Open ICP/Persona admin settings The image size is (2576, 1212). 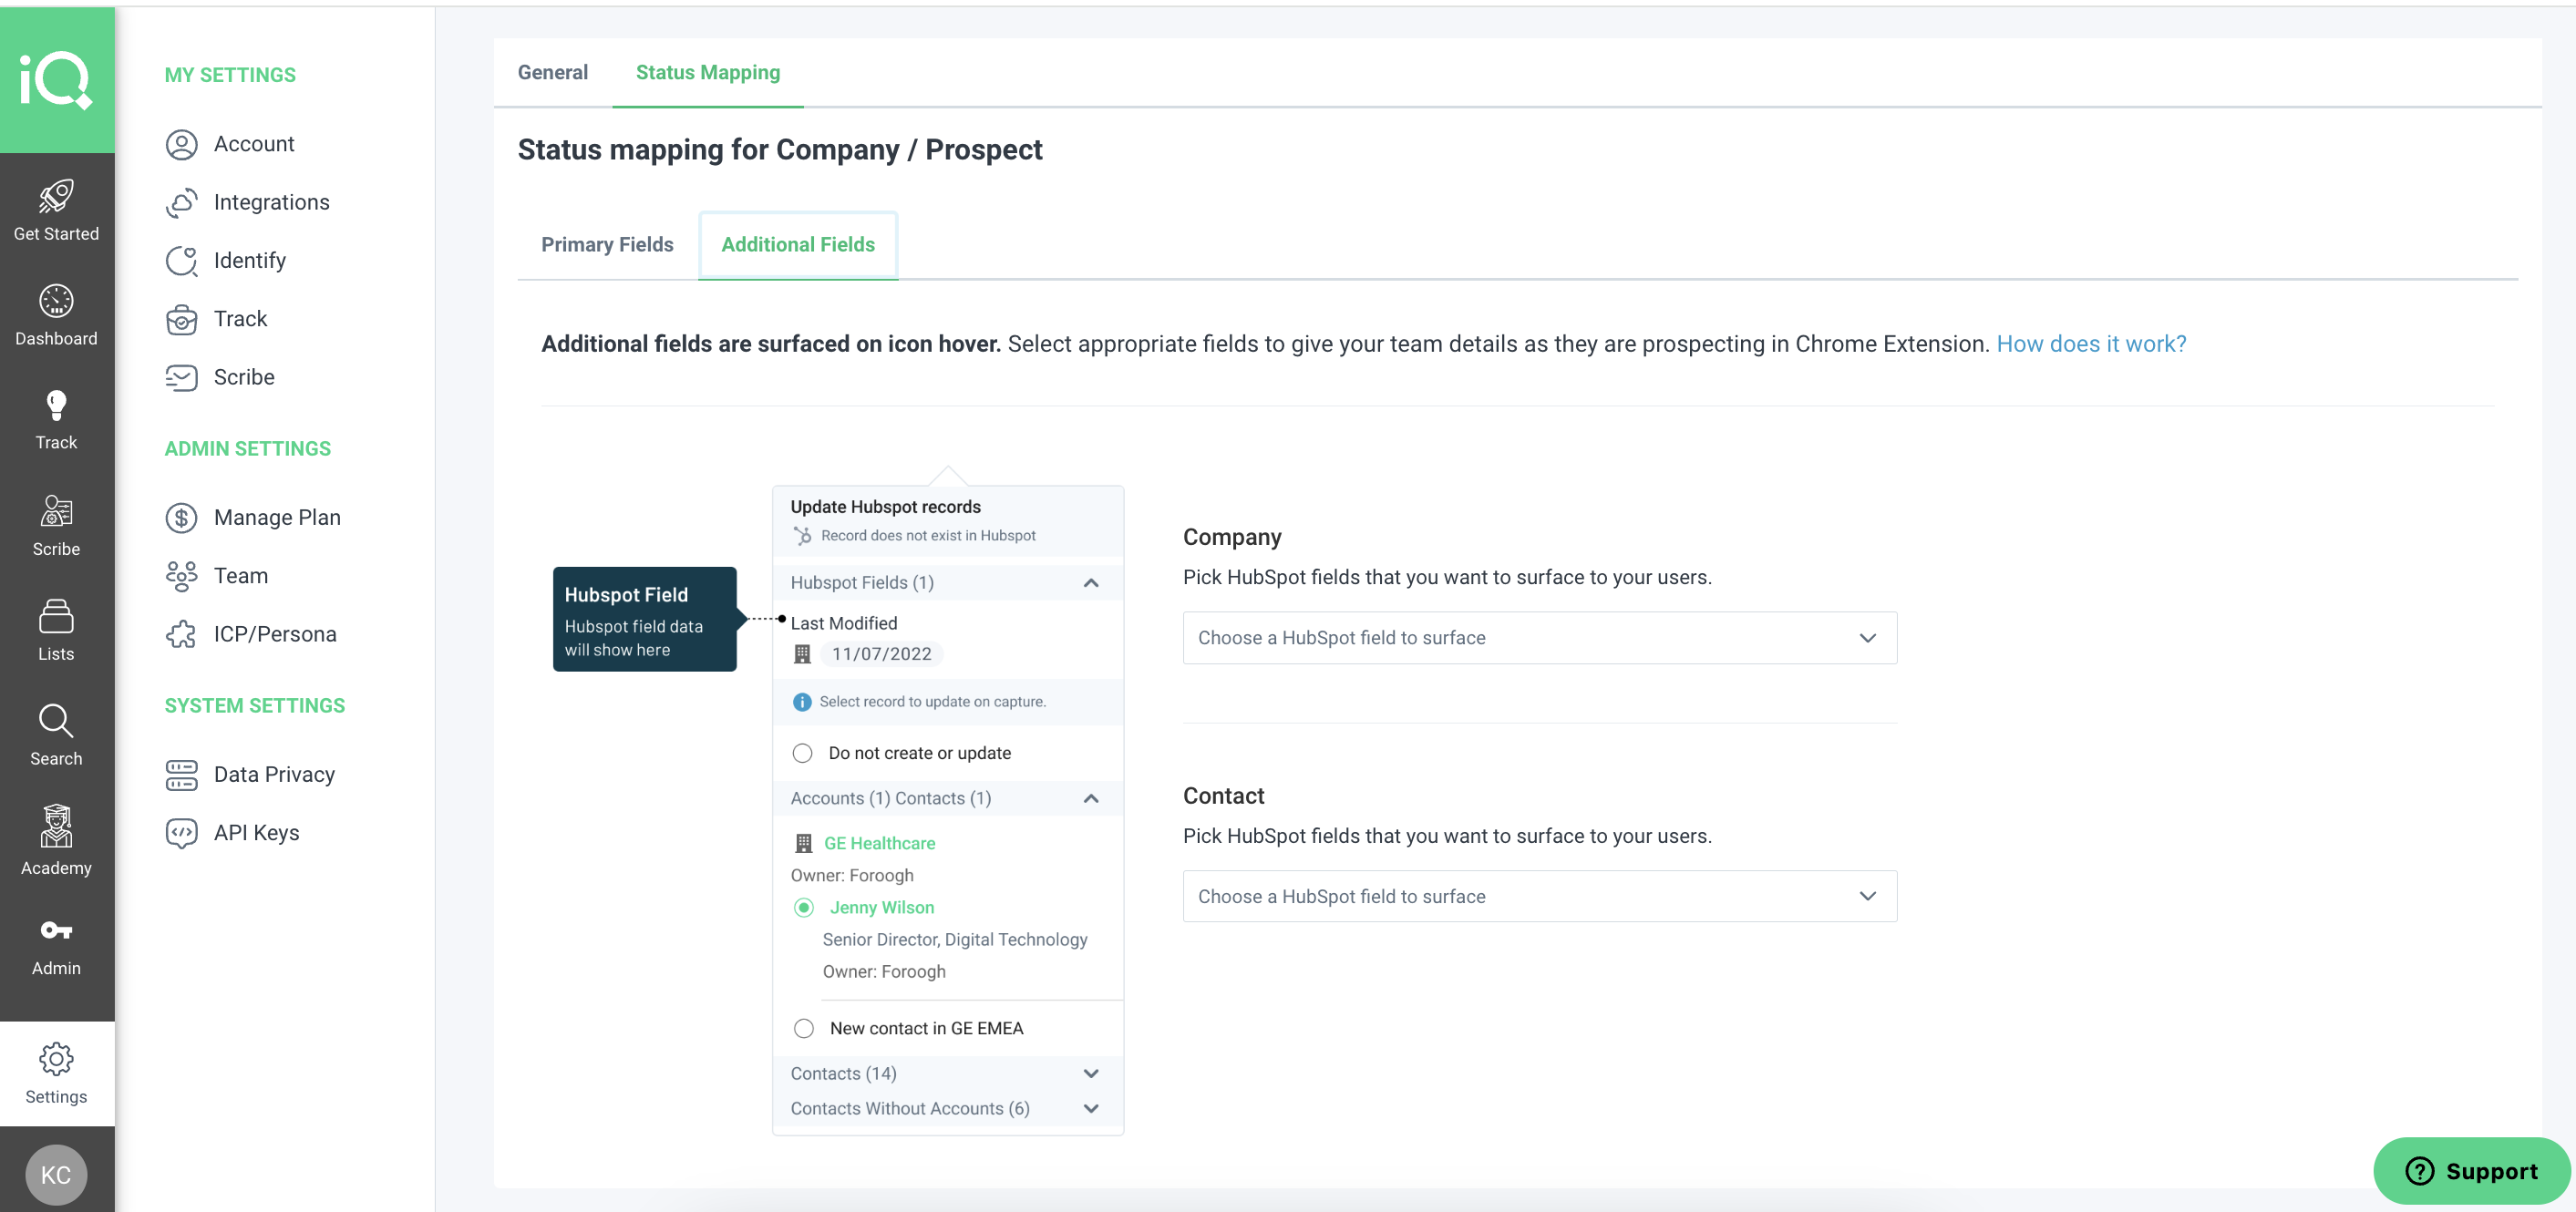pyautogui.click(x=274, y=634)
